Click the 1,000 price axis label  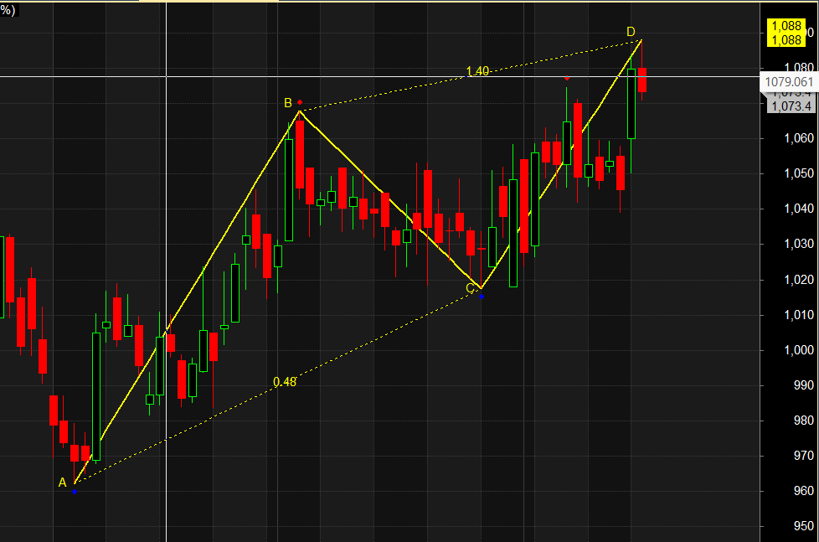click(799, 349)
